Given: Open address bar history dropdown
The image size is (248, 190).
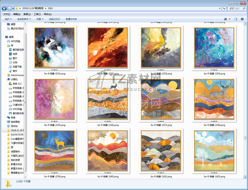Looking at the screenshot, I should [220, 8].
